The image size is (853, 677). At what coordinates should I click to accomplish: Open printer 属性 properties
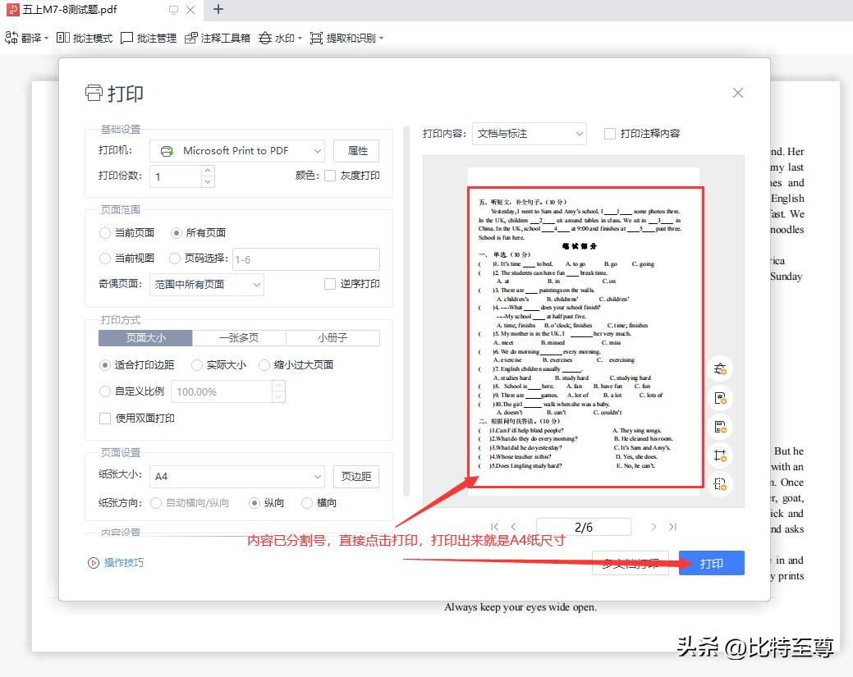[x=356, y=151]
